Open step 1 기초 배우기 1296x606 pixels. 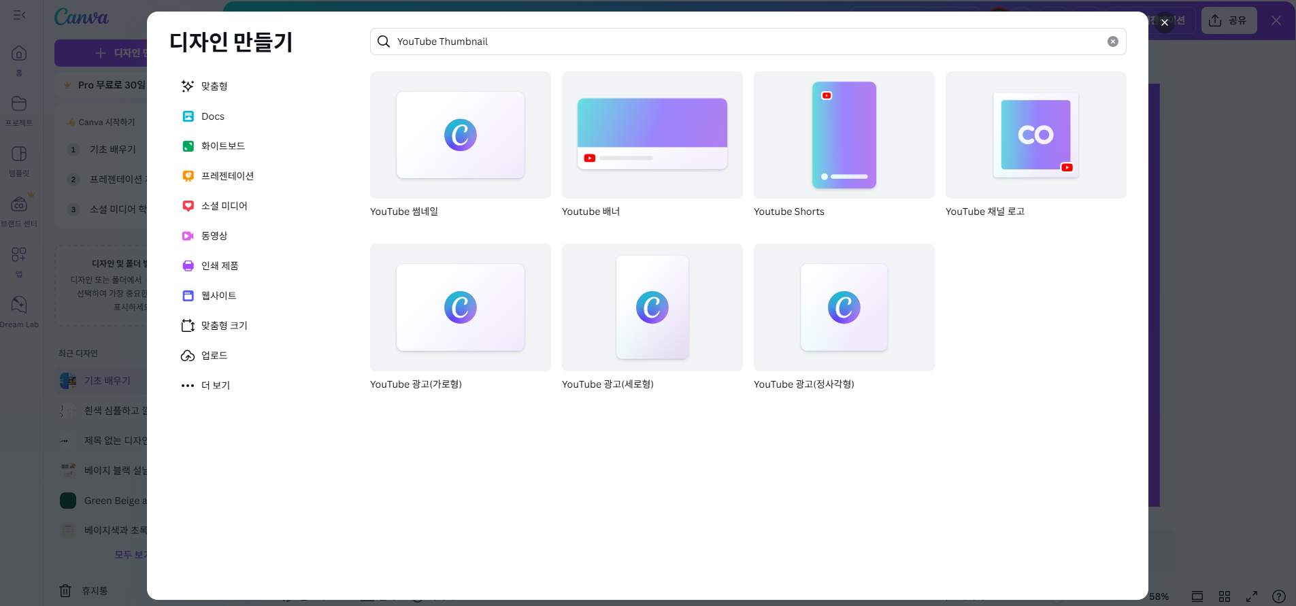(x=107, y=150)
